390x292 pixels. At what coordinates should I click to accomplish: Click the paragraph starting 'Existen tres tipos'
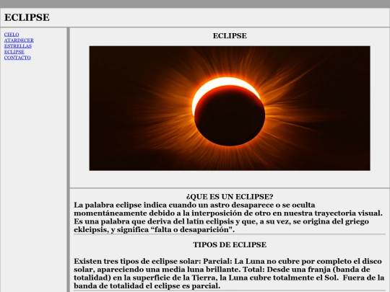[229, 273]
